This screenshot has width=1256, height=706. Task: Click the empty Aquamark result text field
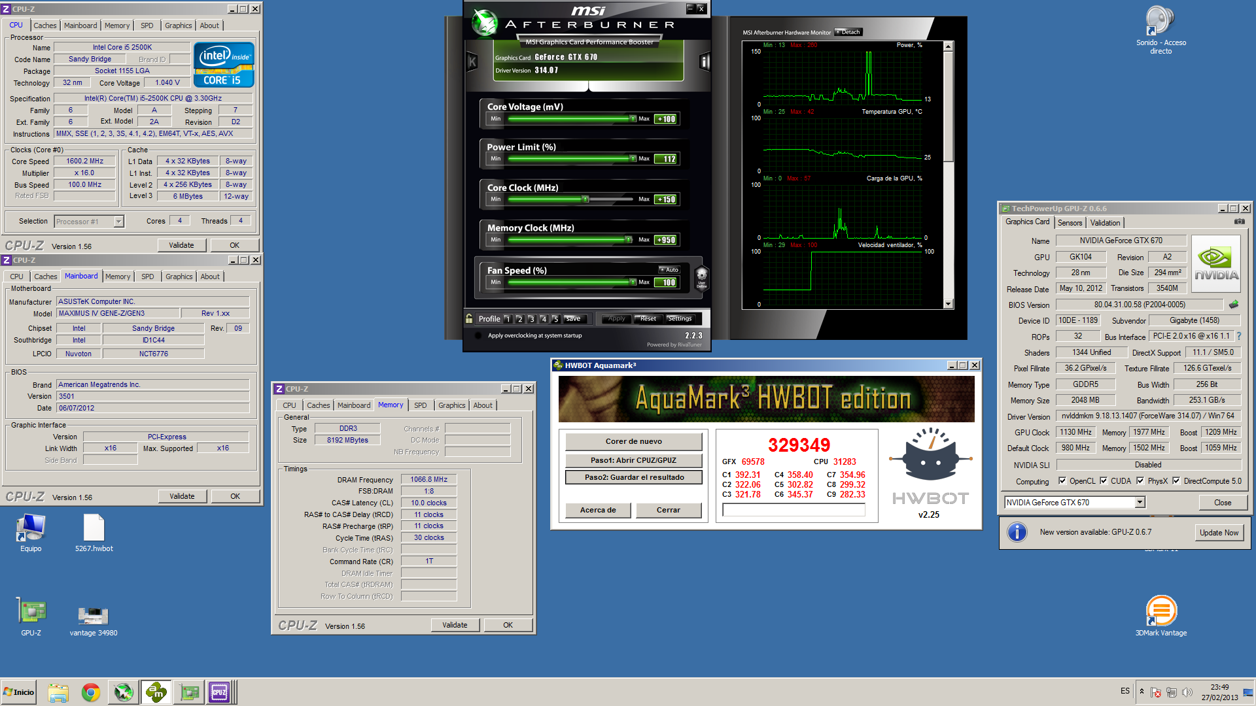pyautogui.click(x=794, y=511)
